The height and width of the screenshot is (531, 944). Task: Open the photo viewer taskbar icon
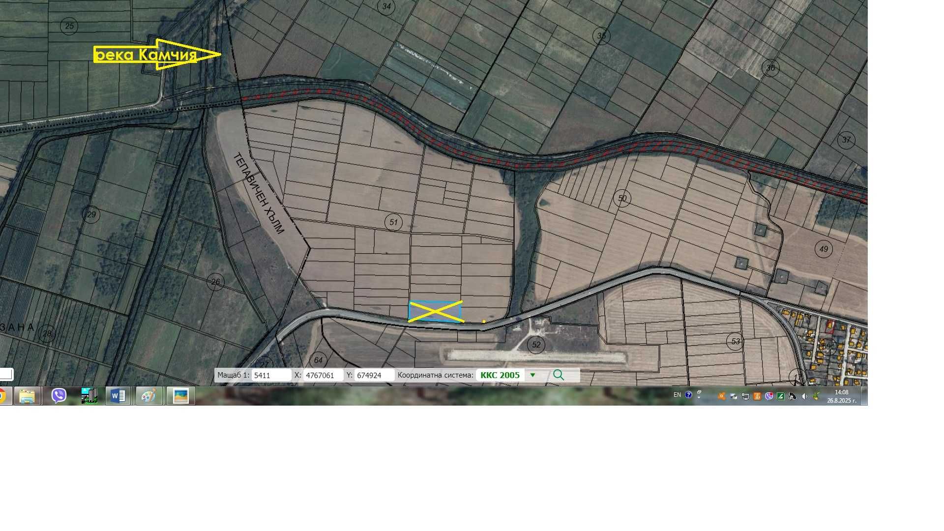click(x=180, y=396)
